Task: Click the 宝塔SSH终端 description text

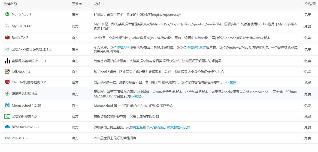Action: click(x=126, y=116)
